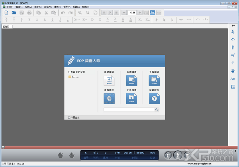Select the natural accidental symbol
The height and width of the screenshot is (167, 239).
164,20
